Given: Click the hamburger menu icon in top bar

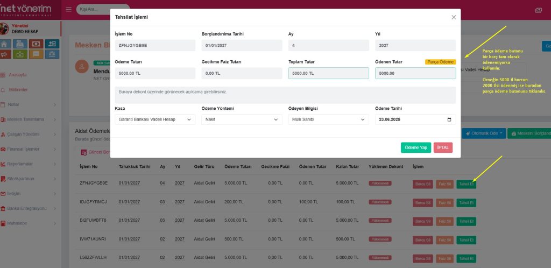Looking at the screenshot, I should 68,10.
